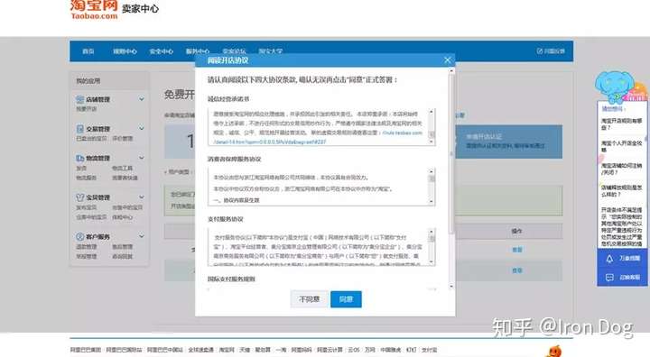
Task: Collapse the 交易管理 section chevron
Action: 142,128
